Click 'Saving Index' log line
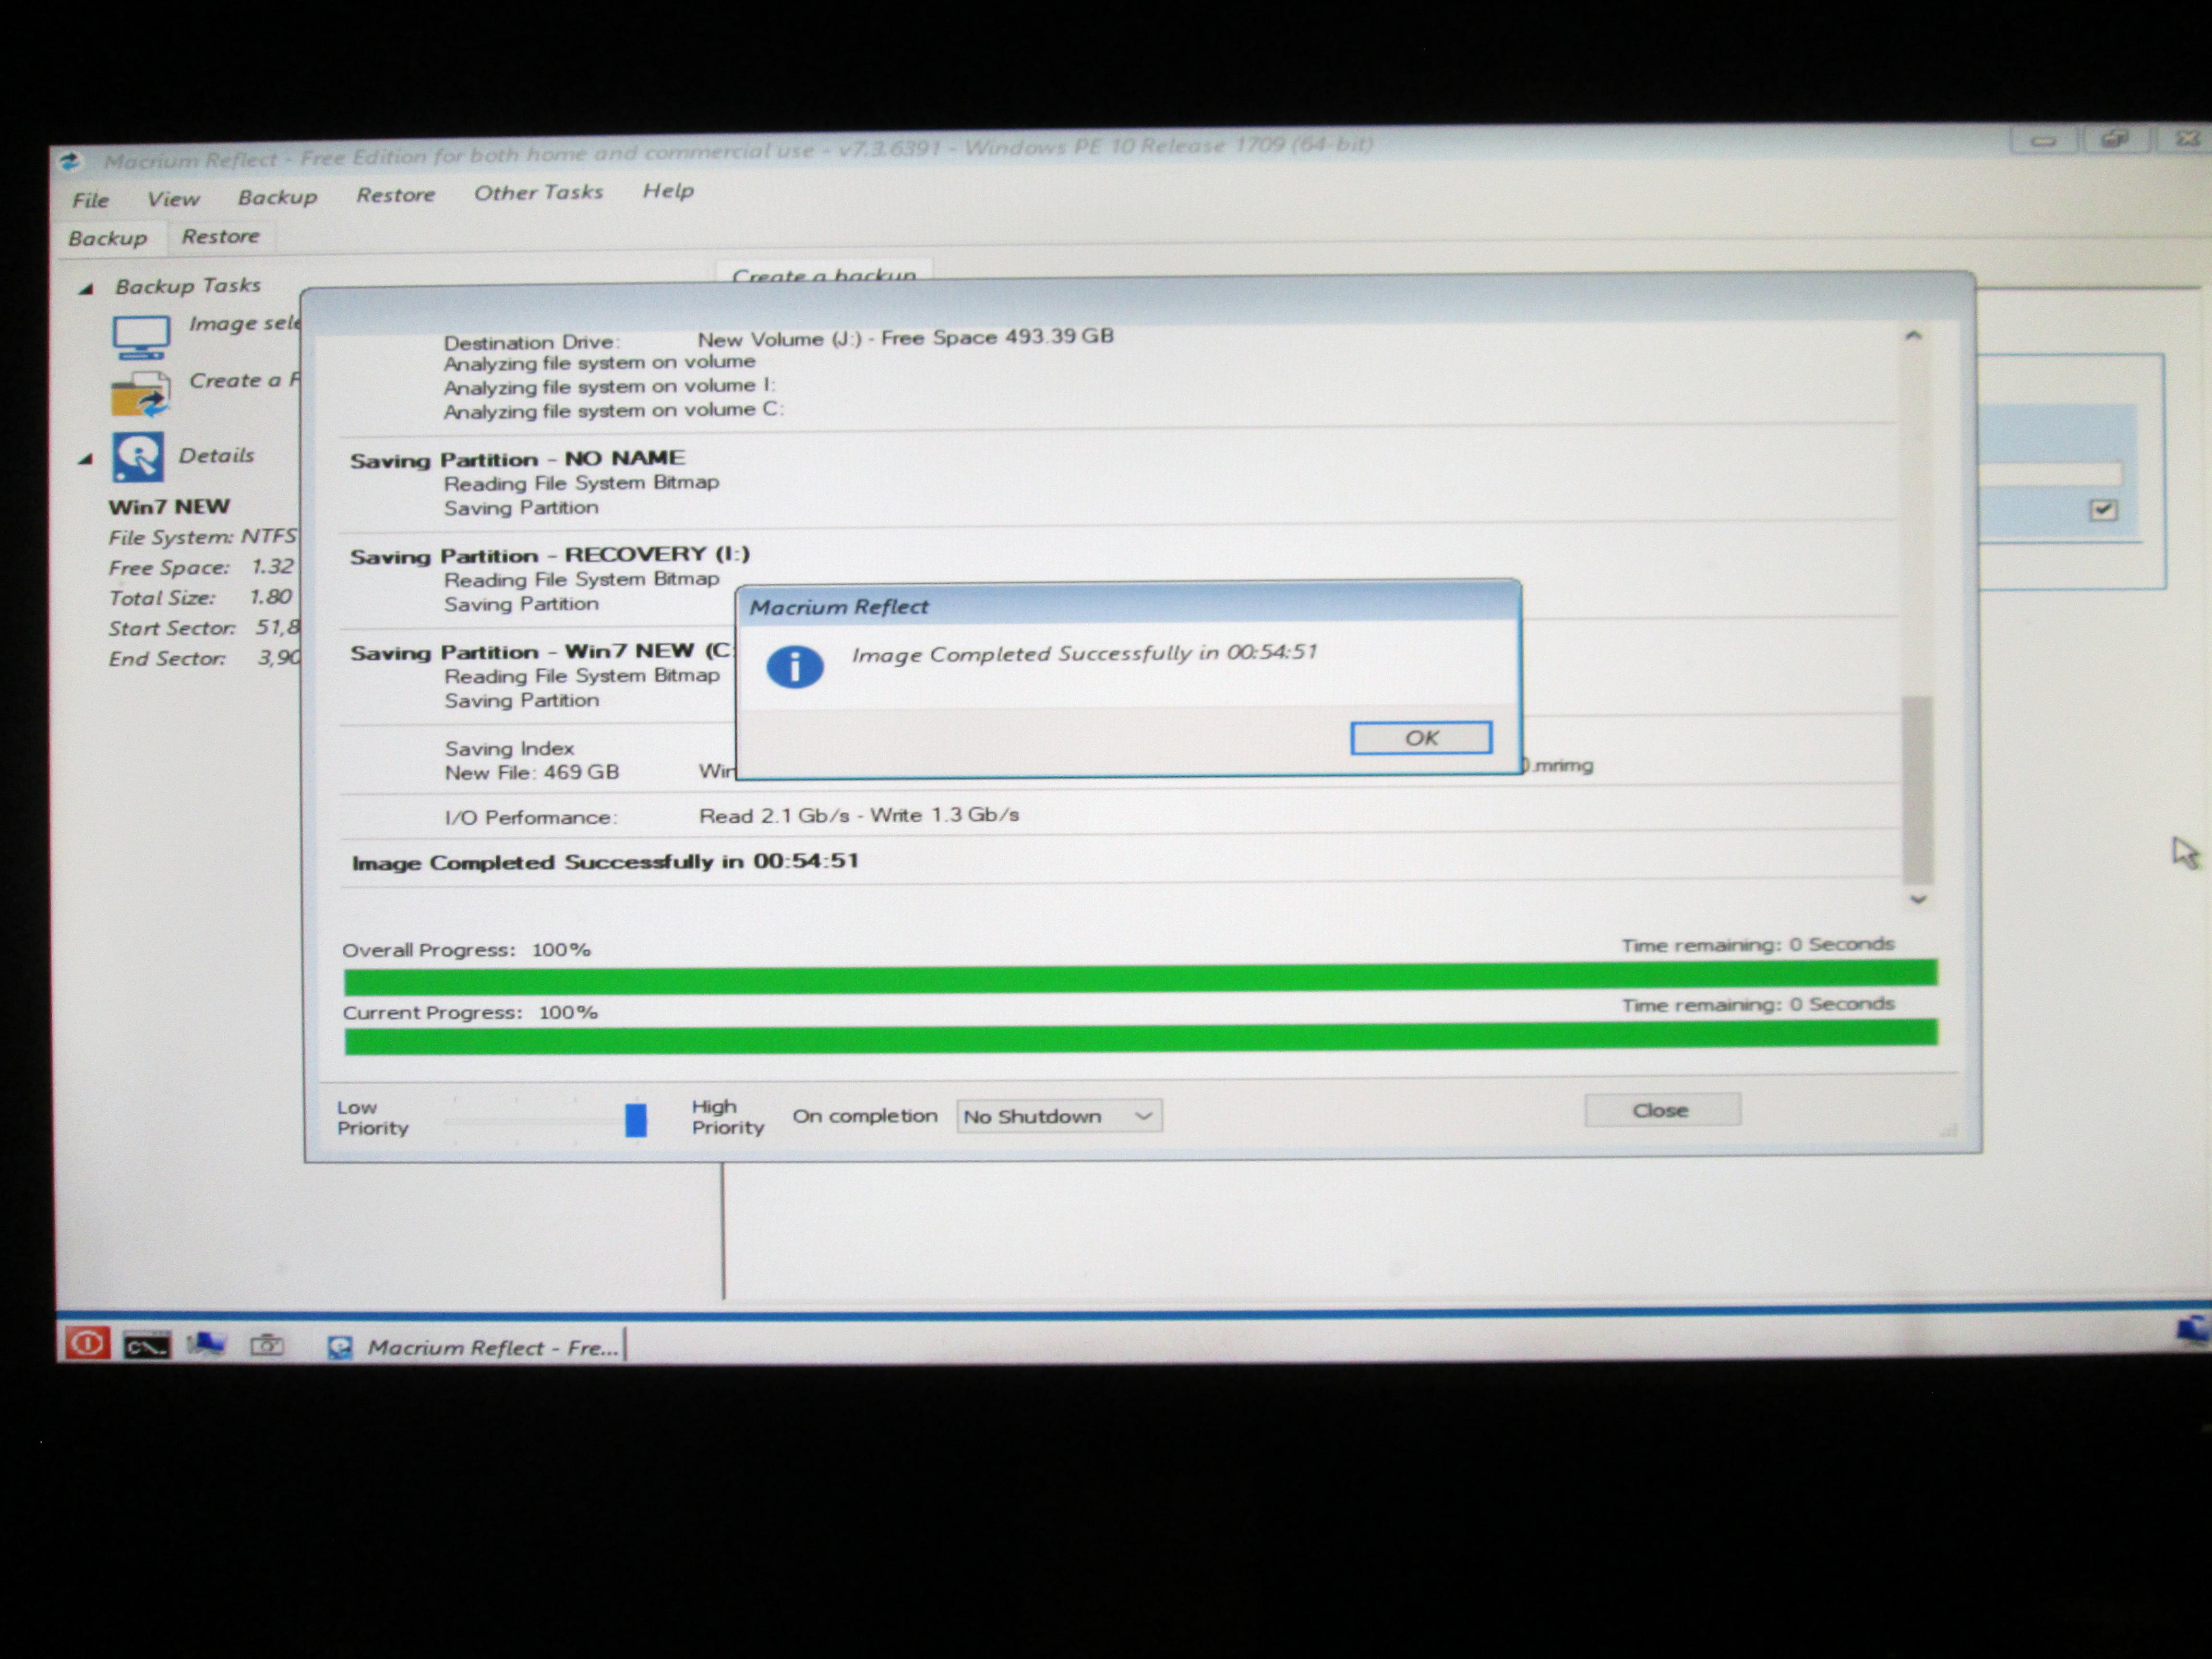The width and height of the screenshot is (2212, 1659). point(509,748)
